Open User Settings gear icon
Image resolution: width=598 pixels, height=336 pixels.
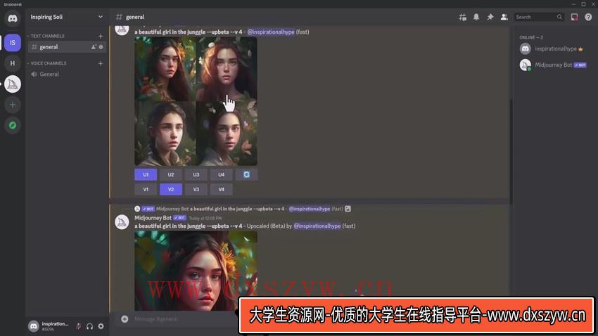pyautogui.click(x=101, y=326)
